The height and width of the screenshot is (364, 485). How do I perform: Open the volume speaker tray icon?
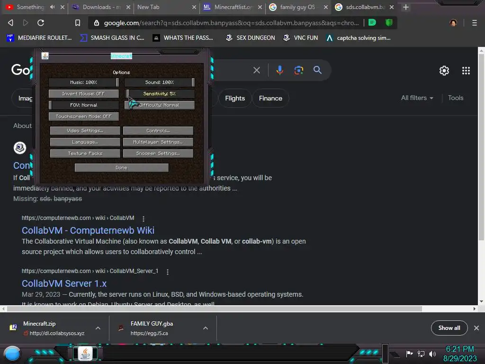(x=432, y=354)
